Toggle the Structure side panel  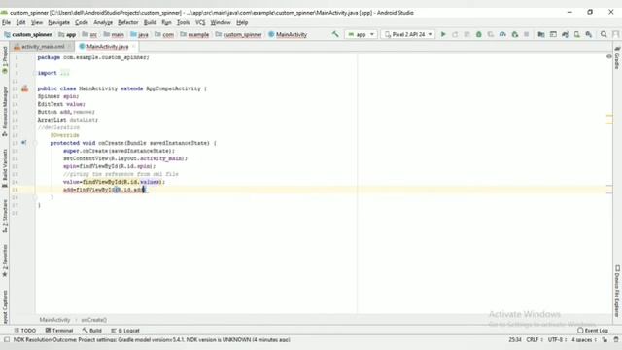(x=5, y=216)
